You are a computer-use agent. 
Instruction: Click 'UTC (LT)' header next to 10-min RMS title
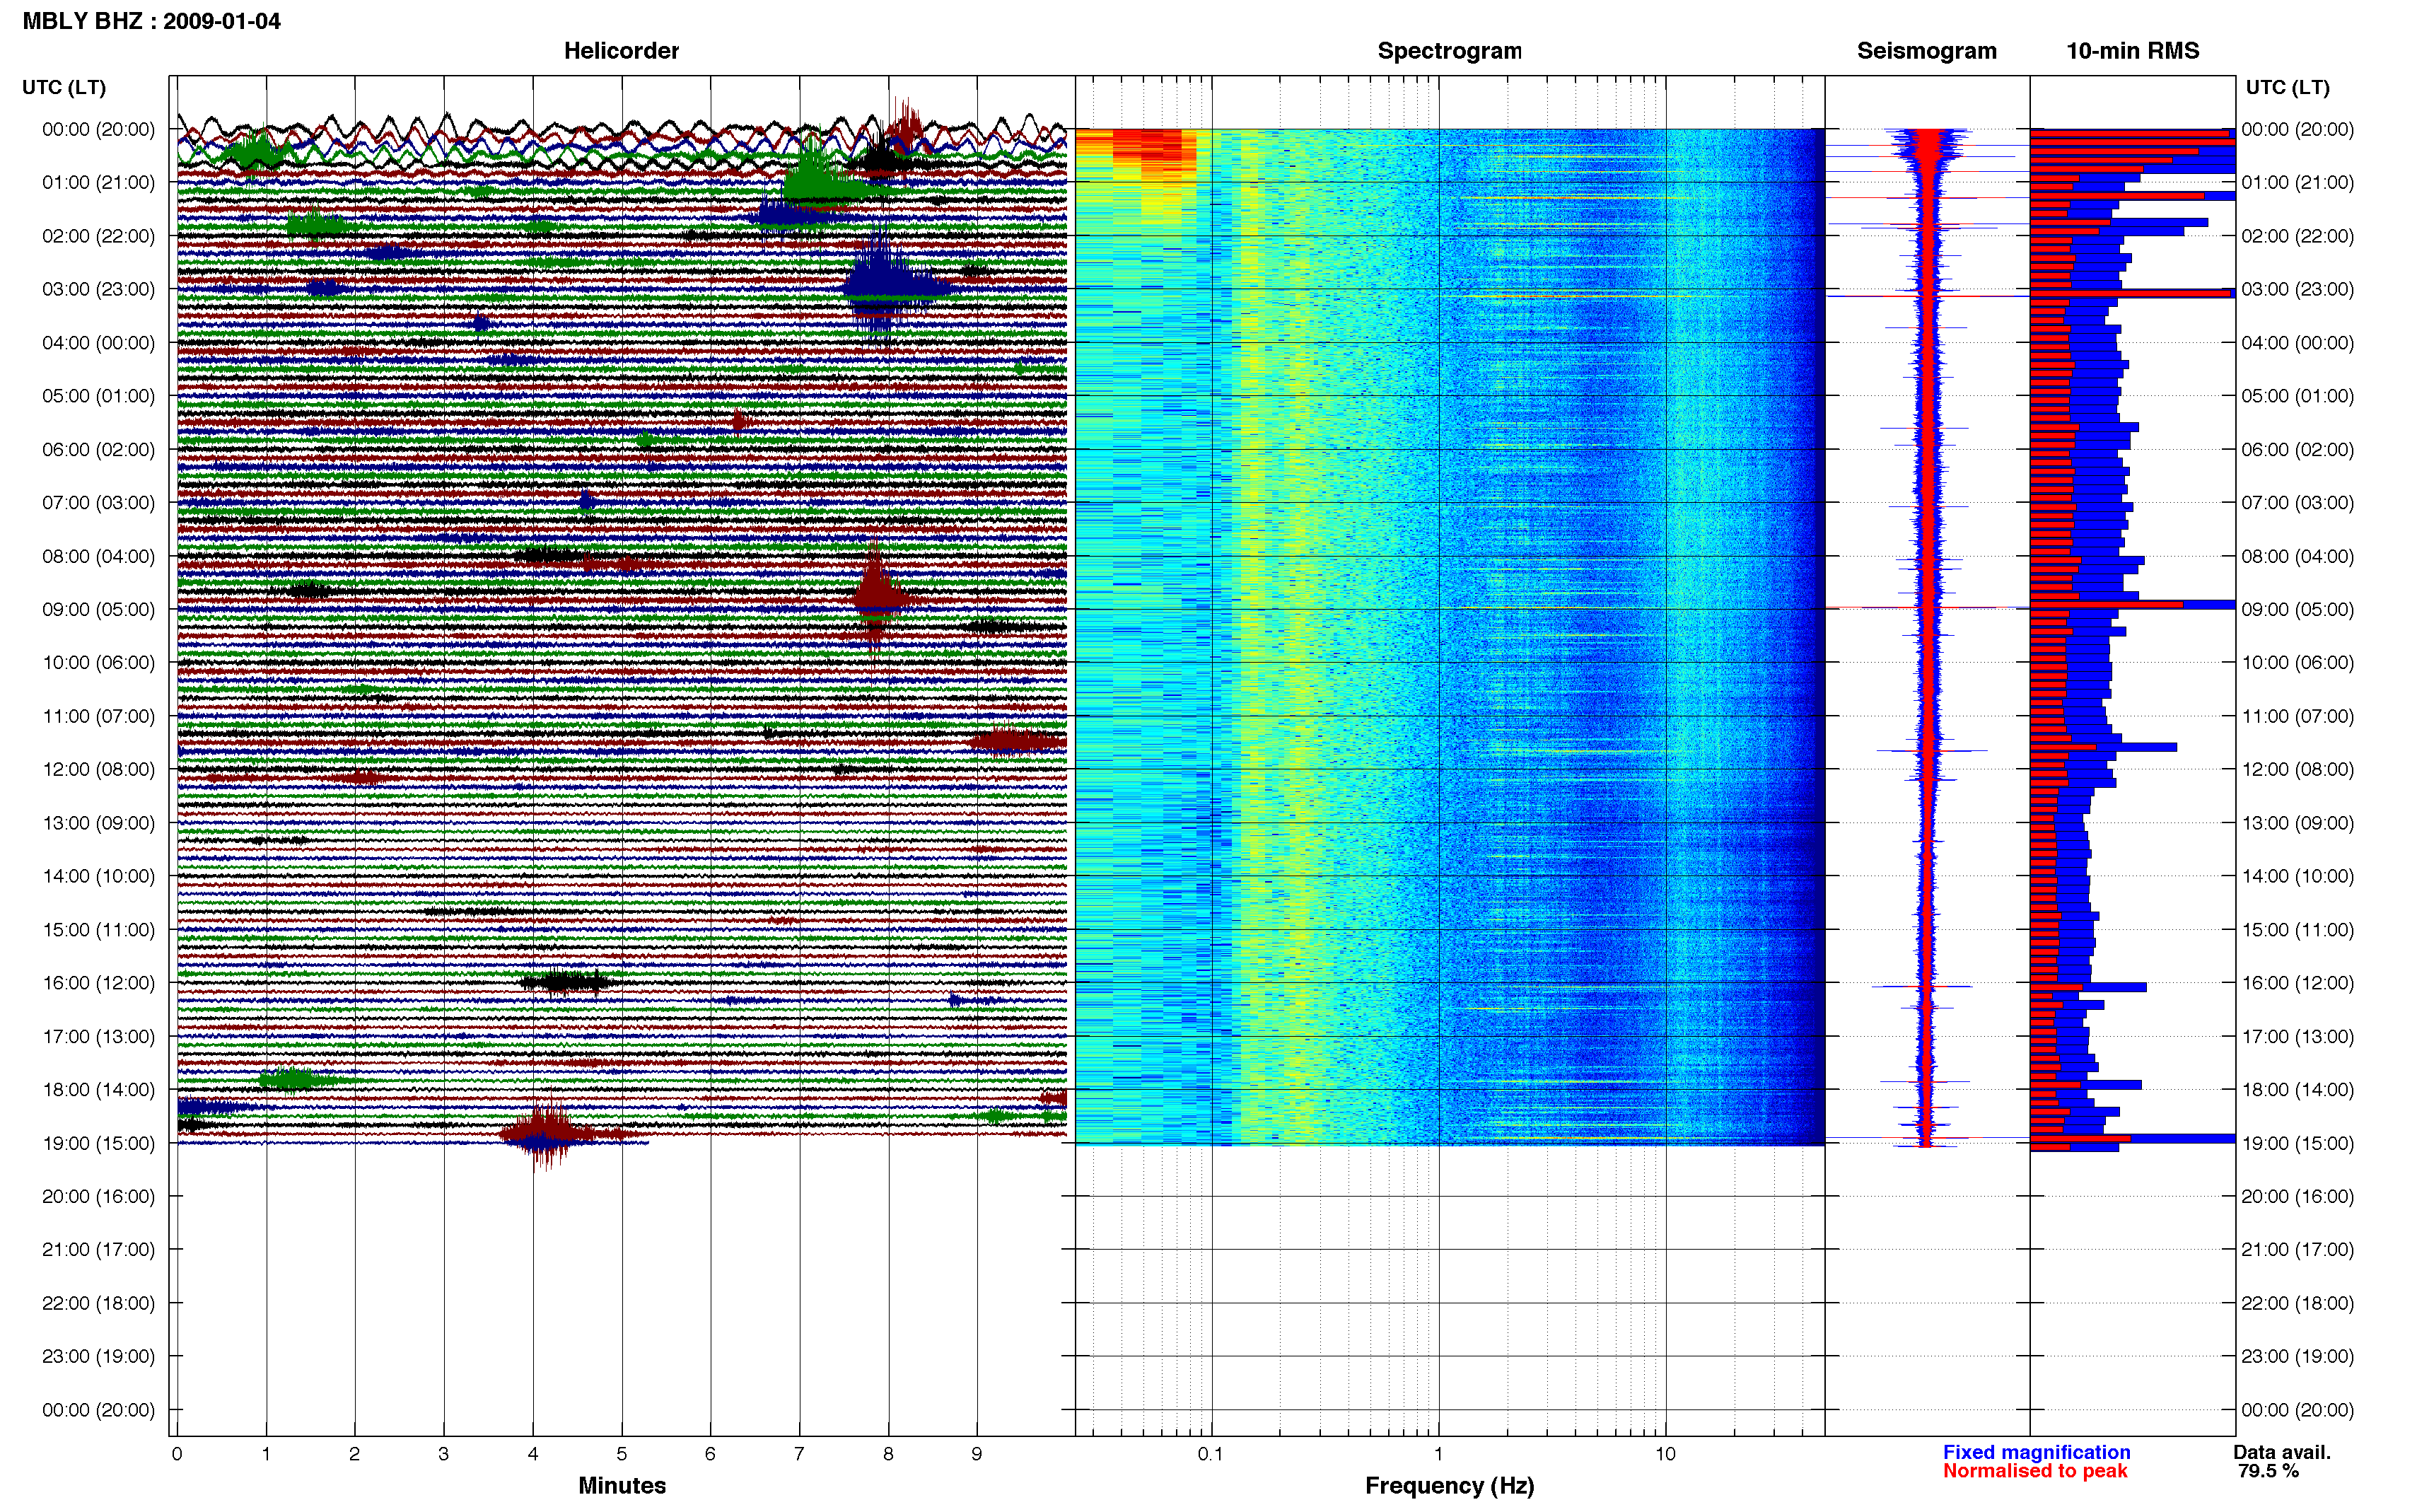click(2287, 87)
